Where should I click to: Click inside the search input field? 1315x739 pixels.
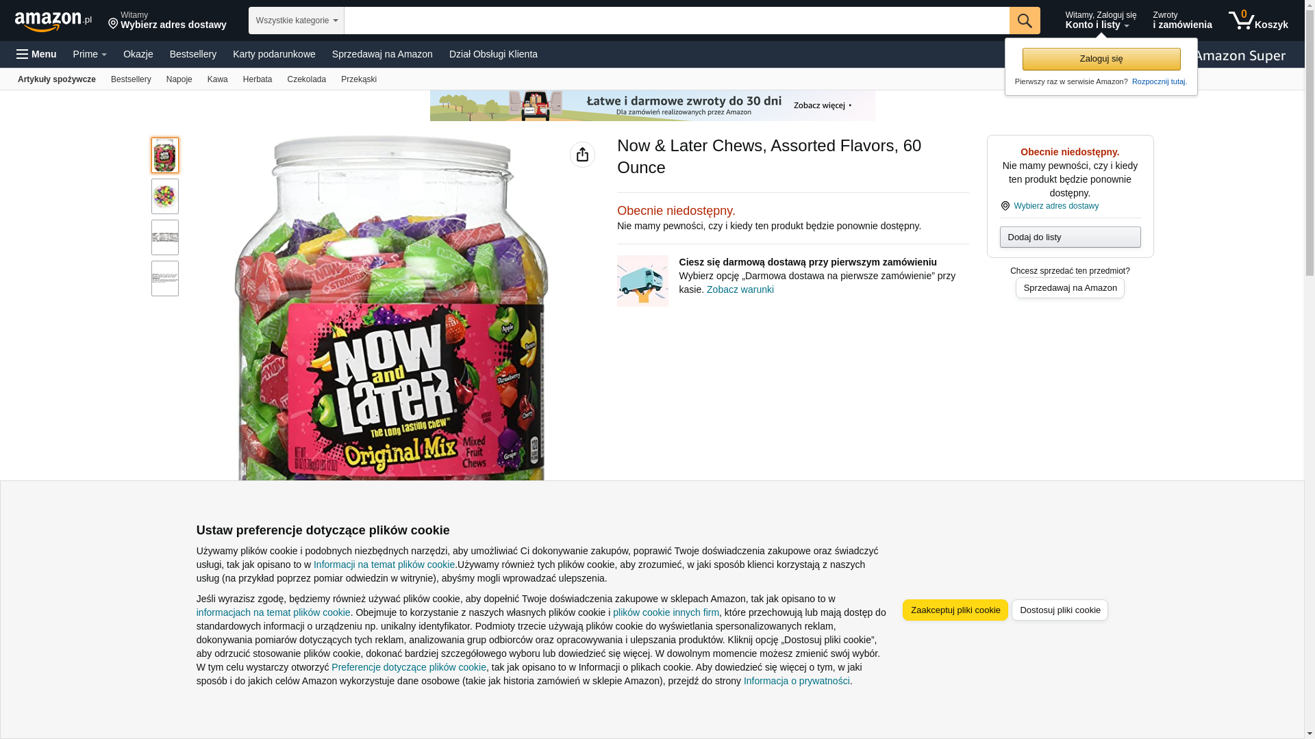pyautogui.click(x=677, y=21)
